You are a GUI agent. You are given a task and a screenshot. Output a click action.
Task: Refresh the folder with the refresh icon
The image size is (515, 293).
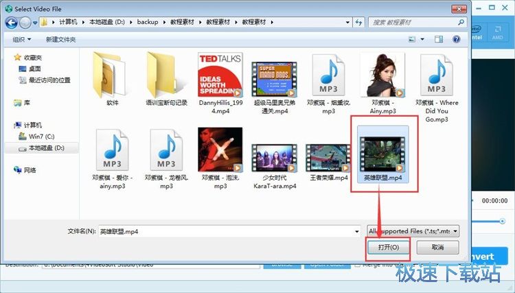point(358,23)
